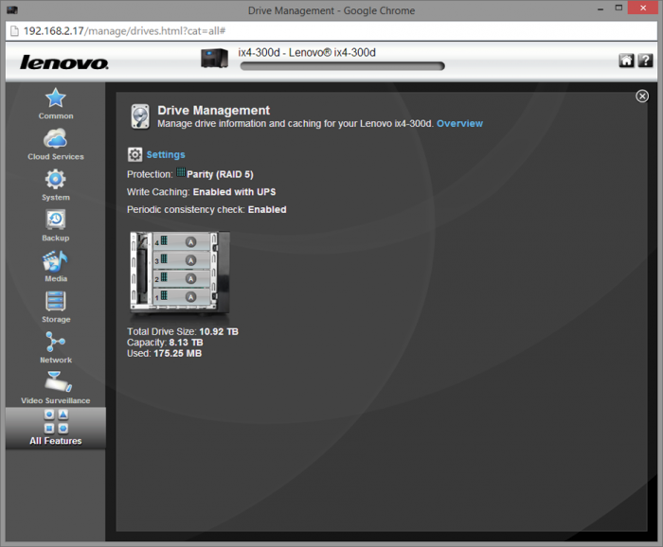Expand the Settings section link
Screen dimensions: 663x547
click(x=166, y=154)
